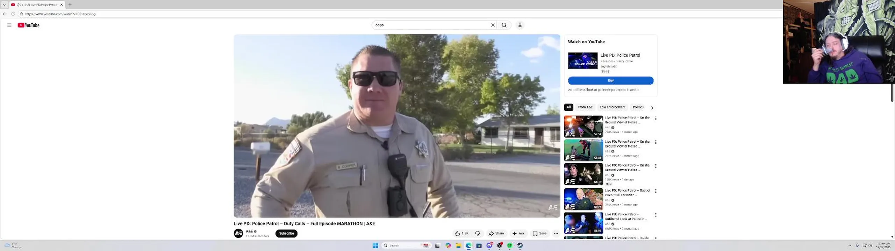This screenshot has height=251, width=895.
Task: Play the 50:25 Best of 2025 thumbnail
Action: [x=583, y=199]
